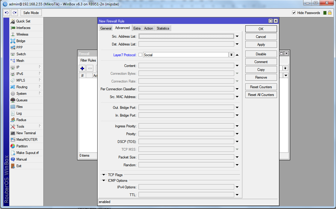Click Make Supout.rif
Viewport: 336px width, 209px height.
coord(26,153)
